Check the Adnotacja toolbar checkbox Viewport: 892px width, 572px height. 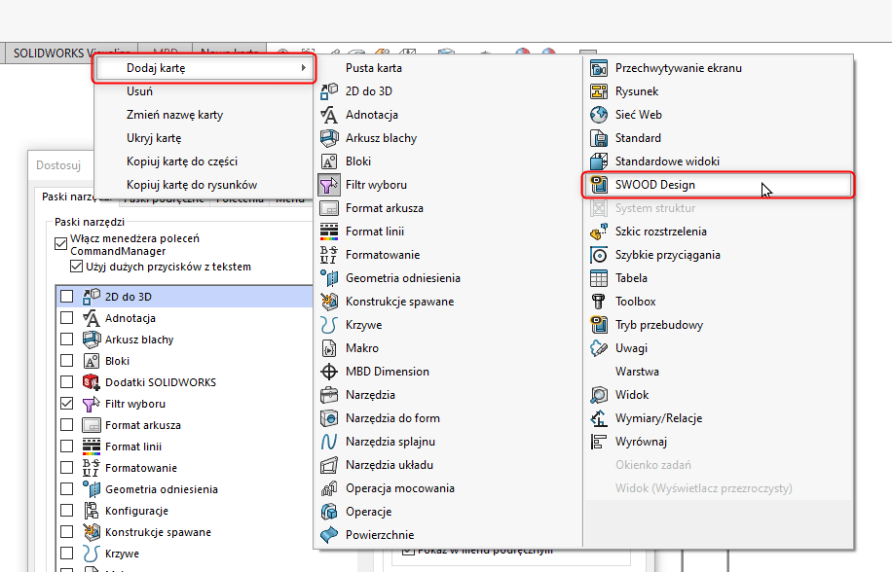(x=66, y=318)
